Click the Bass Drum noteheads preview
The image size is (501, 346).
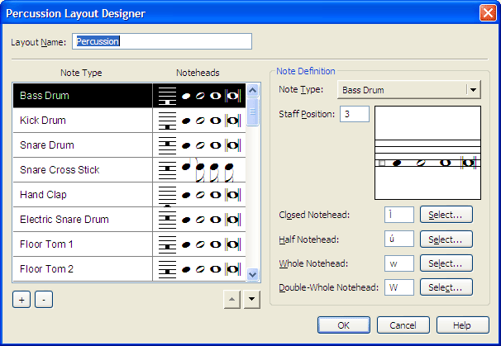(x=198, y=96)
